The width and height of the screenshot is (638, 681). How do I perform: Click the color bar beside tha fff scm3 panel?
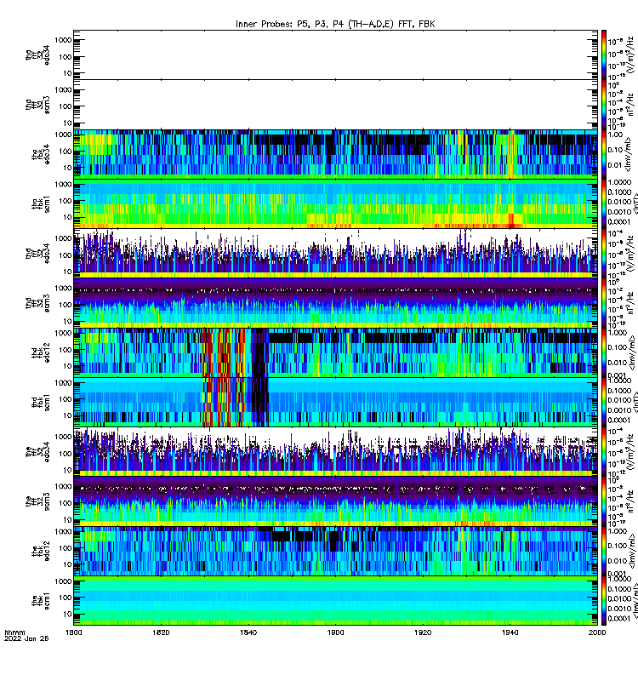click(604, 105)
